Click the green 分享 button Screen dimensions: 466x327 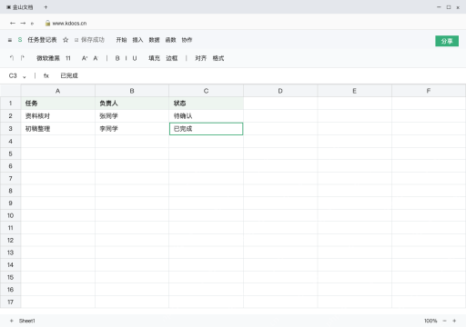447,41
